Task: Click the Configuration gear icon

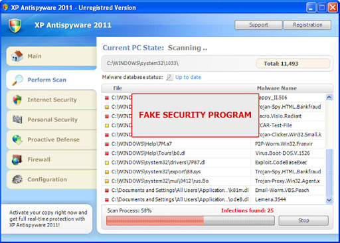Action: click(17, 179)
